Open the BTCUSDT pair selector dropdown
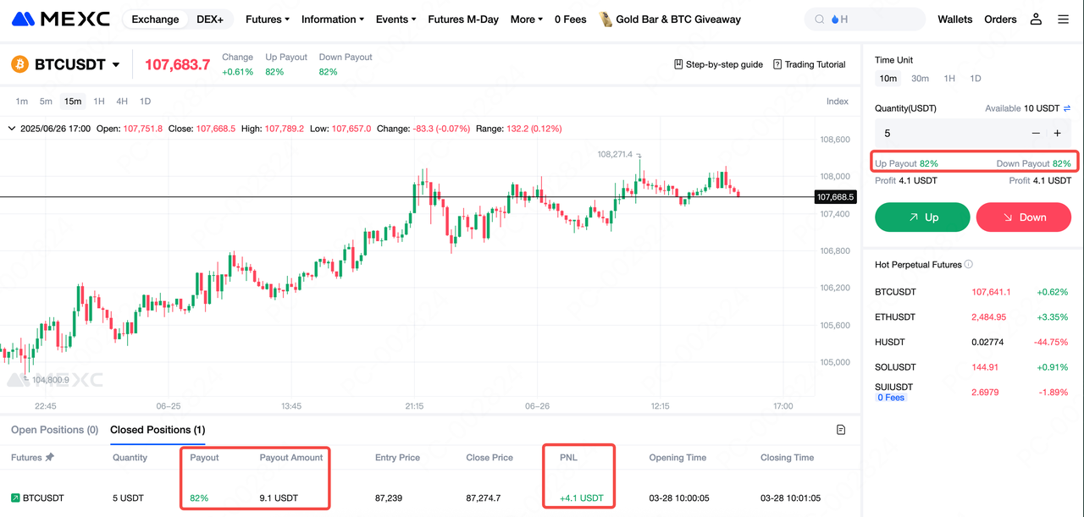Viewport: 1084px width, 517px height. tap(116, 65)
